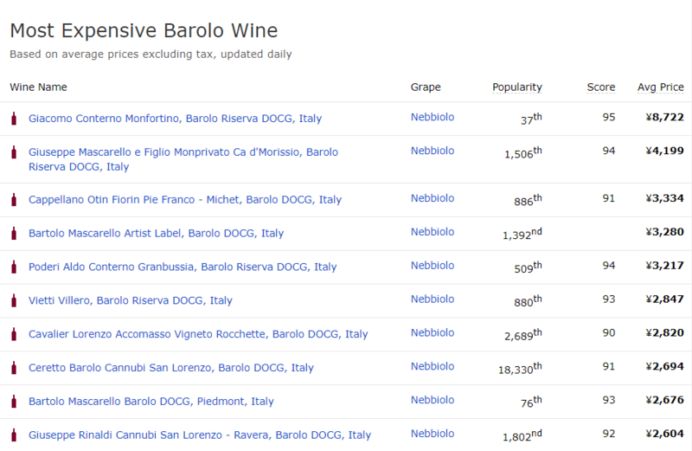Click the ¥8,722 average price for Monfortino

click(664, 117)
